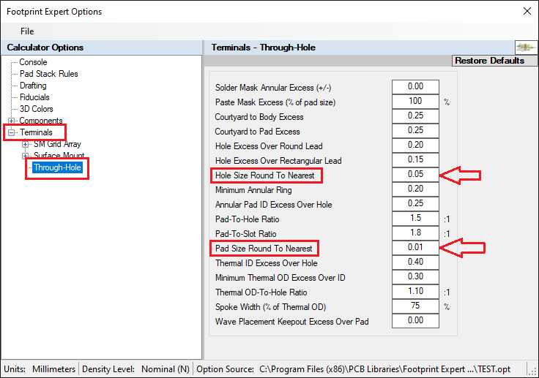539x378 pixels.
Task: Open the File menu
Action: coord(27,31)
